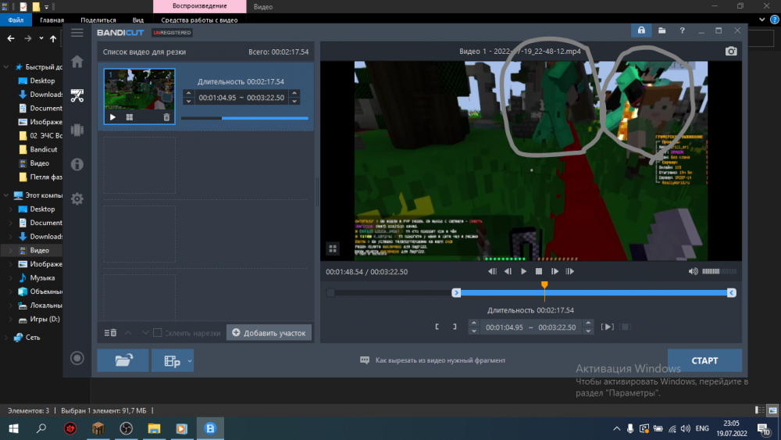Select the Cut mode scissors icon

tap(77, 95)
